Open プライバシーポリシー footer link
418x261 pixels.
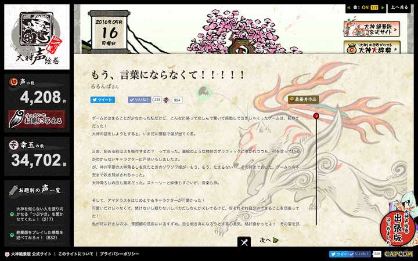(120, 254)
